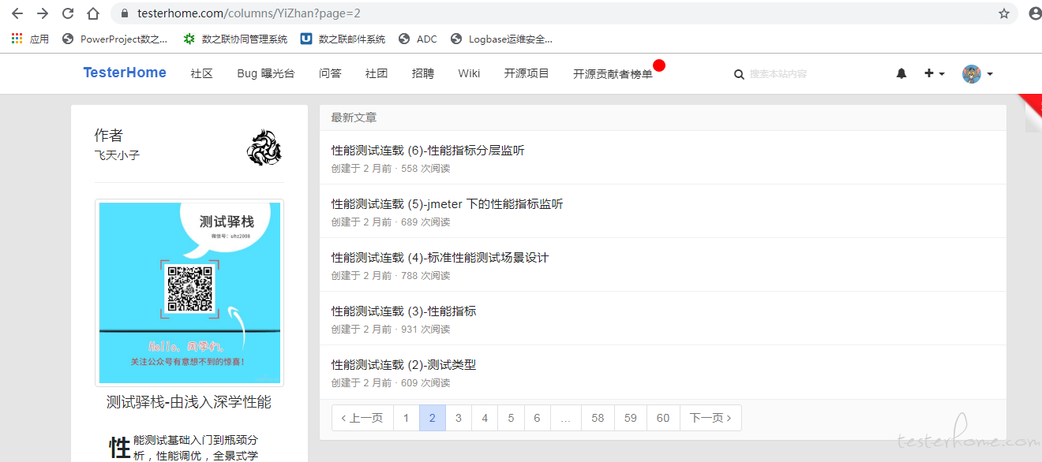Go to pagination page 1
1042x462 pixels.
click(406, 418)
